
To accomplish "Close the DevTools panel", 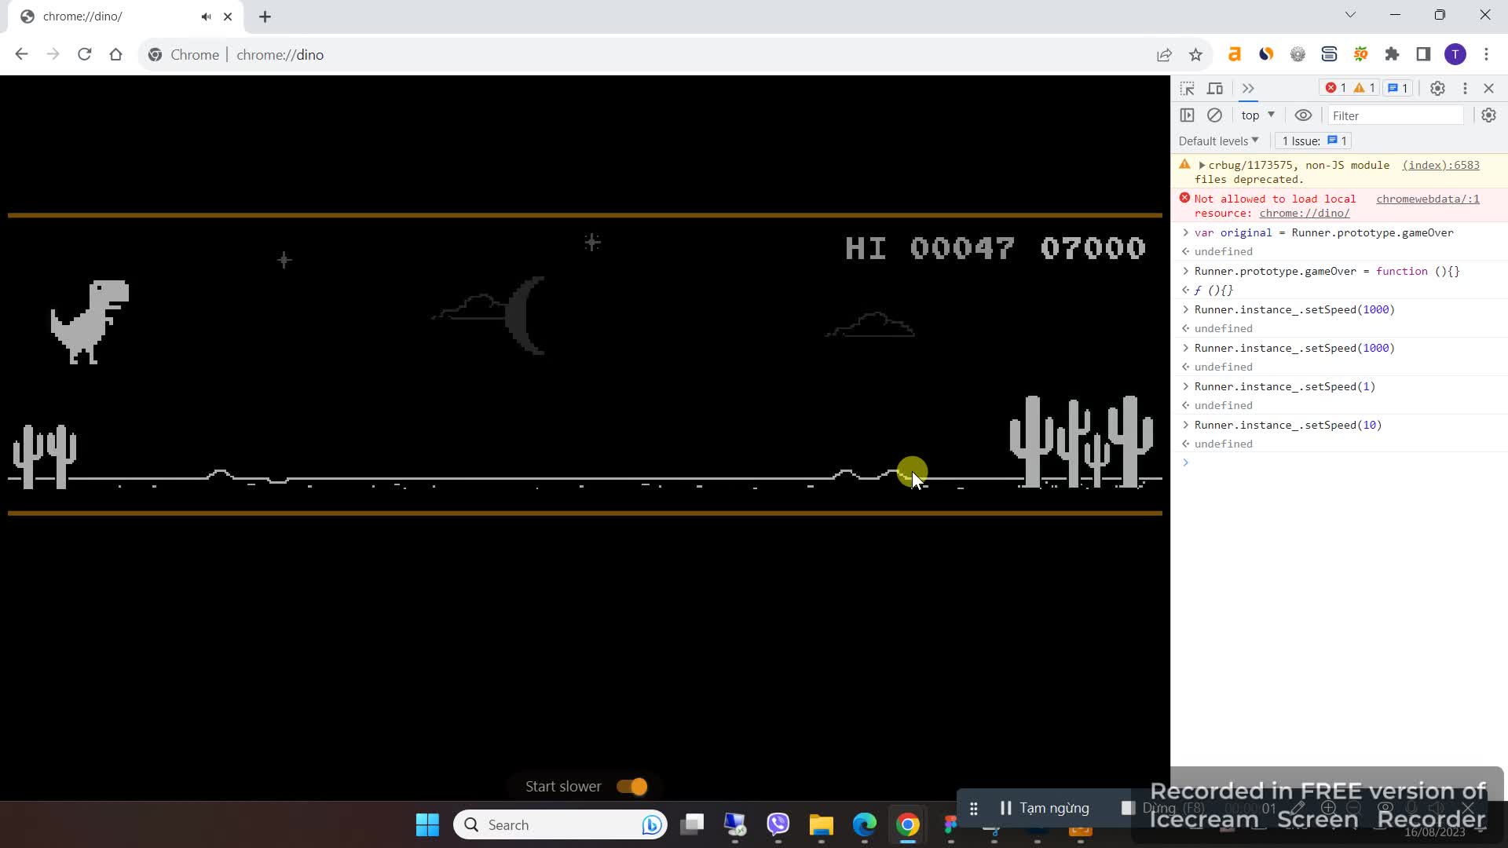I will pyautogui.click(x=1488, y=88).
